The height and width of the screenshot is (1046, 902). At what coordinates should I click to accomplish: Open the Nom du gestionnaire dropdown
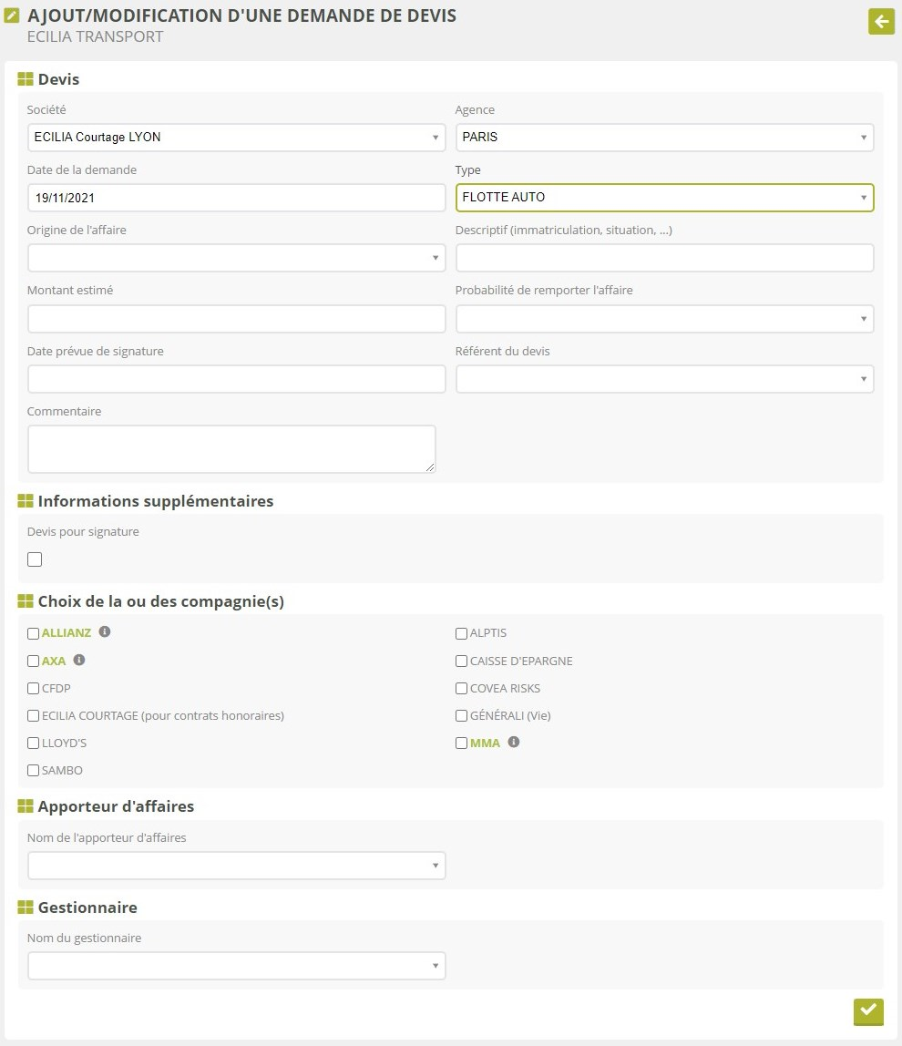point(236,966)
